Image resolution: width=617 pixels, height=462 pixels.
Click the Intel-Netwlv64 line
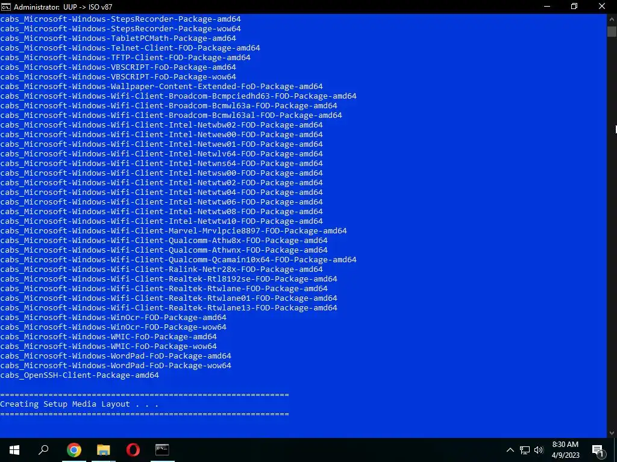coord(161,153)
